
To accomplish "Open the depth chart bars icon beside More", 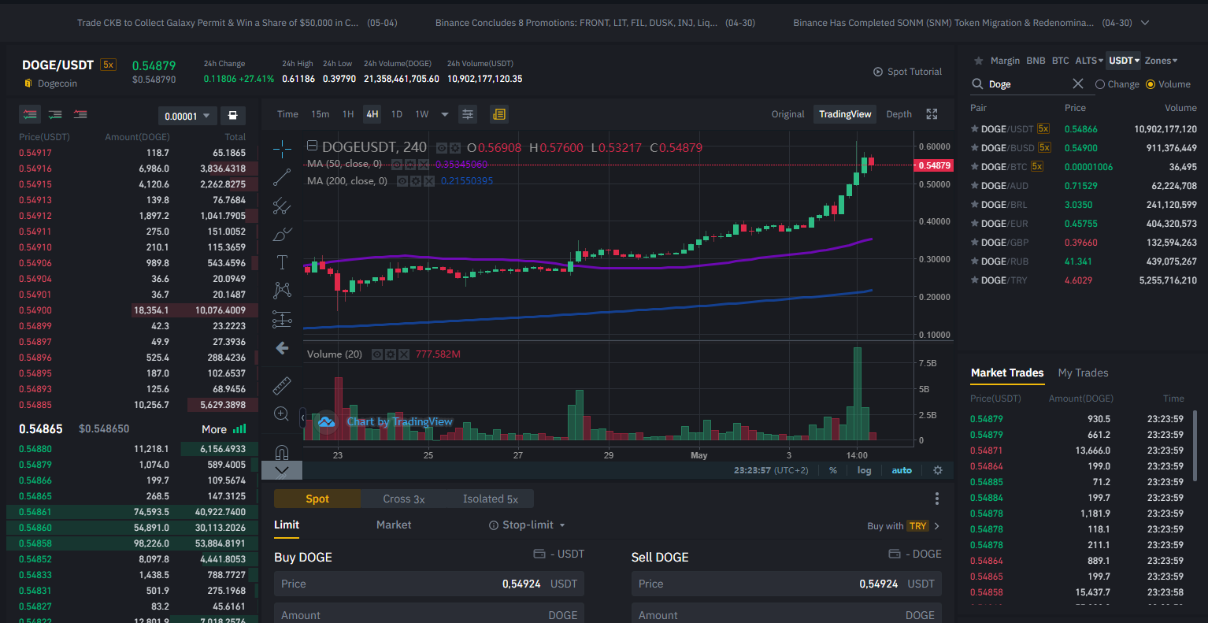I will [x=239, y=429].
